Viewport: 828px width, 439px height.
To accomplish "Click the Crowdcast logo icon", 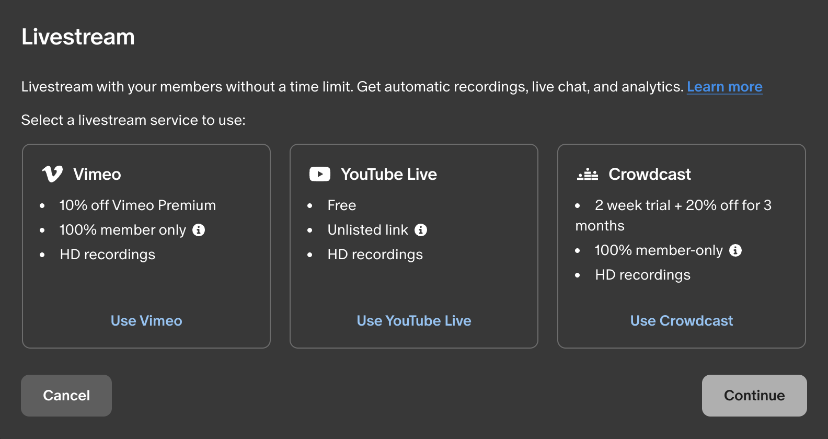I will click(x=588, y=174).
